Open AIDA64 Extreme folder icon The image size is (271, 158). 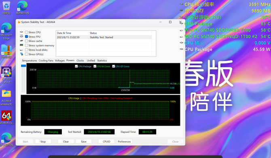tap(6, 97)
